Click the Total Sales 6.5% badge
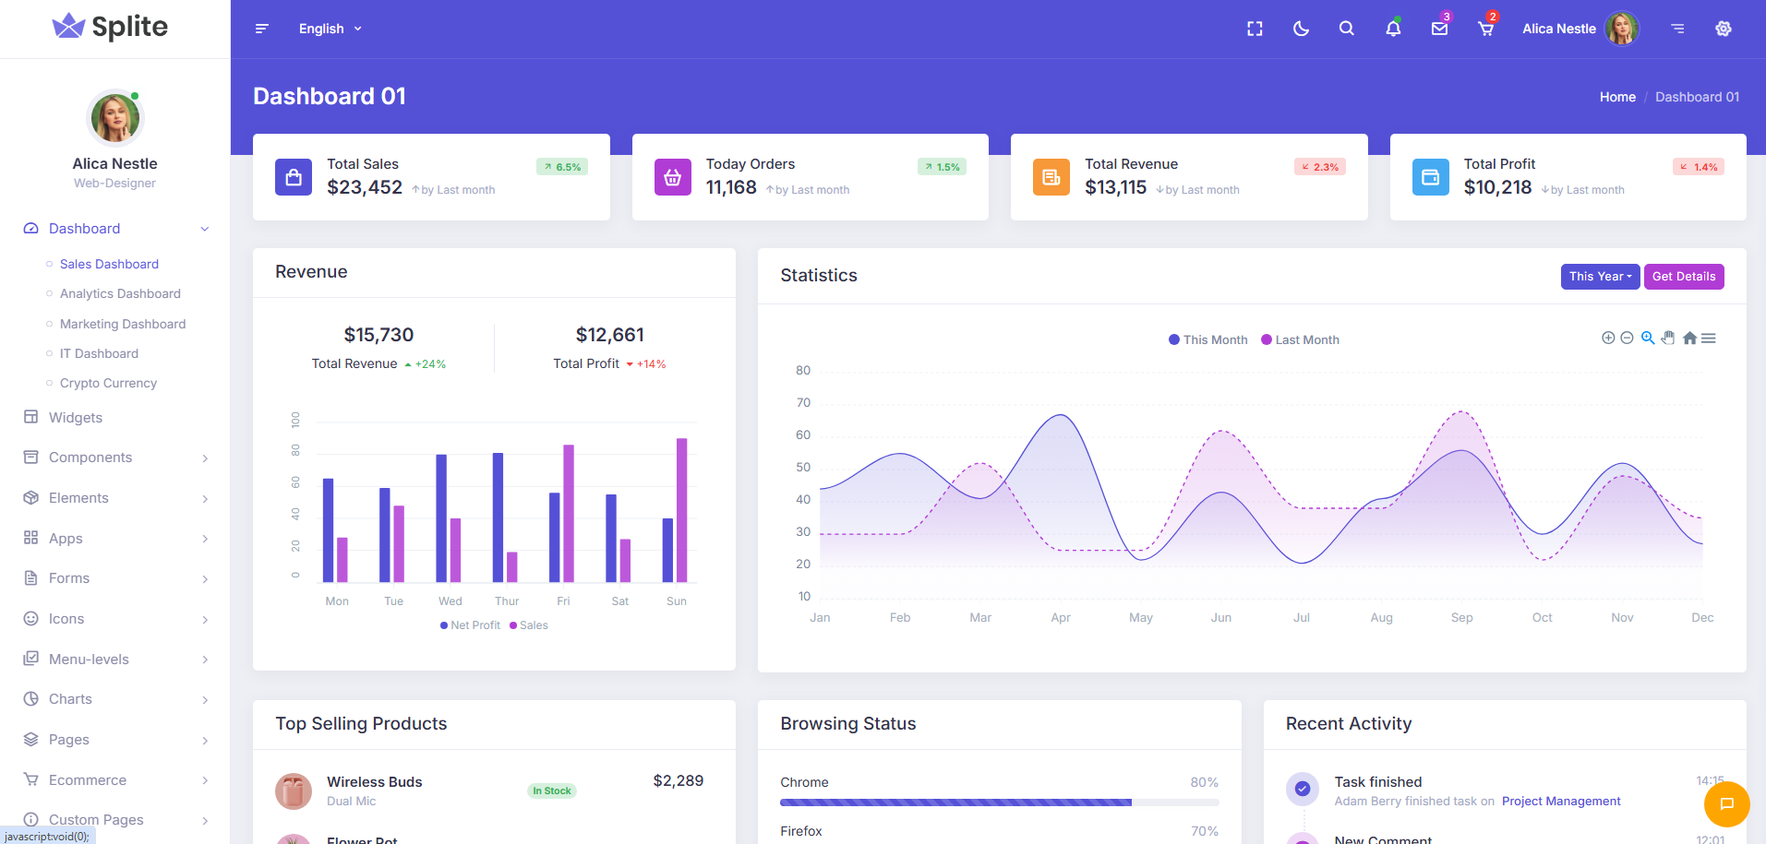Image resolution: width=1766 pixels, height=844 pixels. (562, 167)
